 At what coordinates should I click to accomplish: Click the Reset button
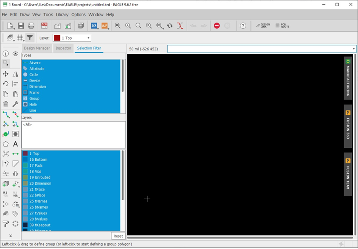pos(118,236)
